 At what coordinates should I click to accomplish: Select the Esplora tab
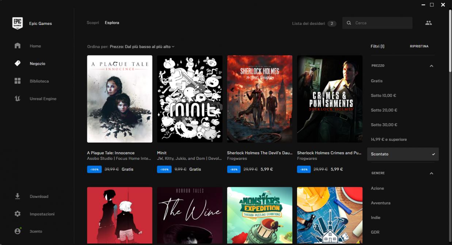click(112, 23)
